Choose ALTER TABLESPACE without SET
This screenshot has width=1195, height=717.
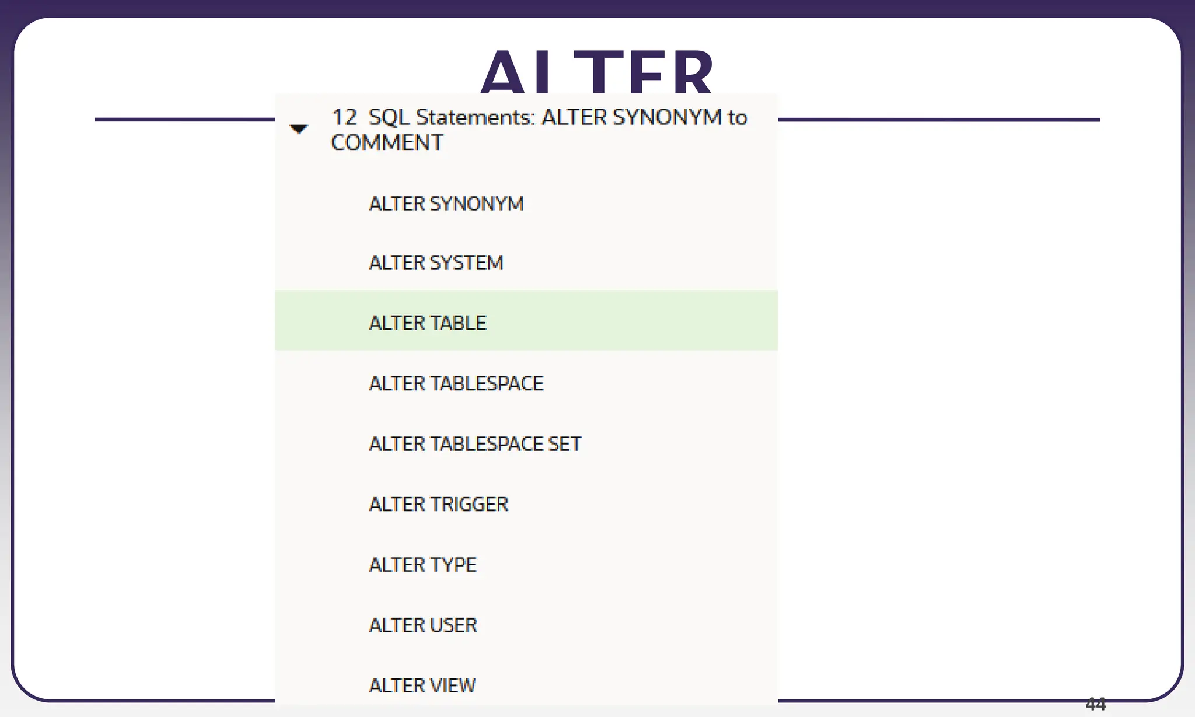[456, 383]
